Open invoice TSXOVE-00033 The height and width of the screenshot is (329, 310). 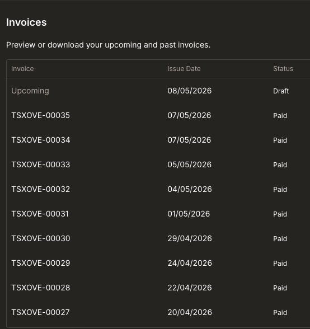tap(41, 164)
